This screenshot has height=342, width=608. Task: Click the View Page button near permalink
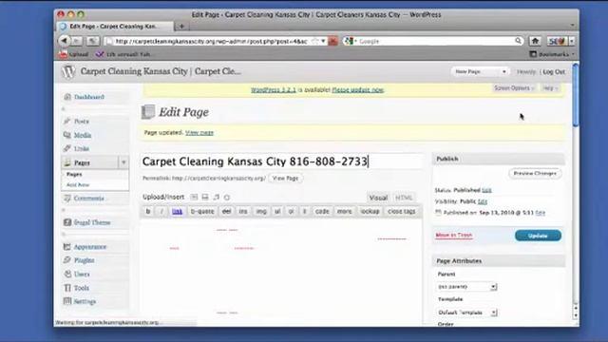285,179
